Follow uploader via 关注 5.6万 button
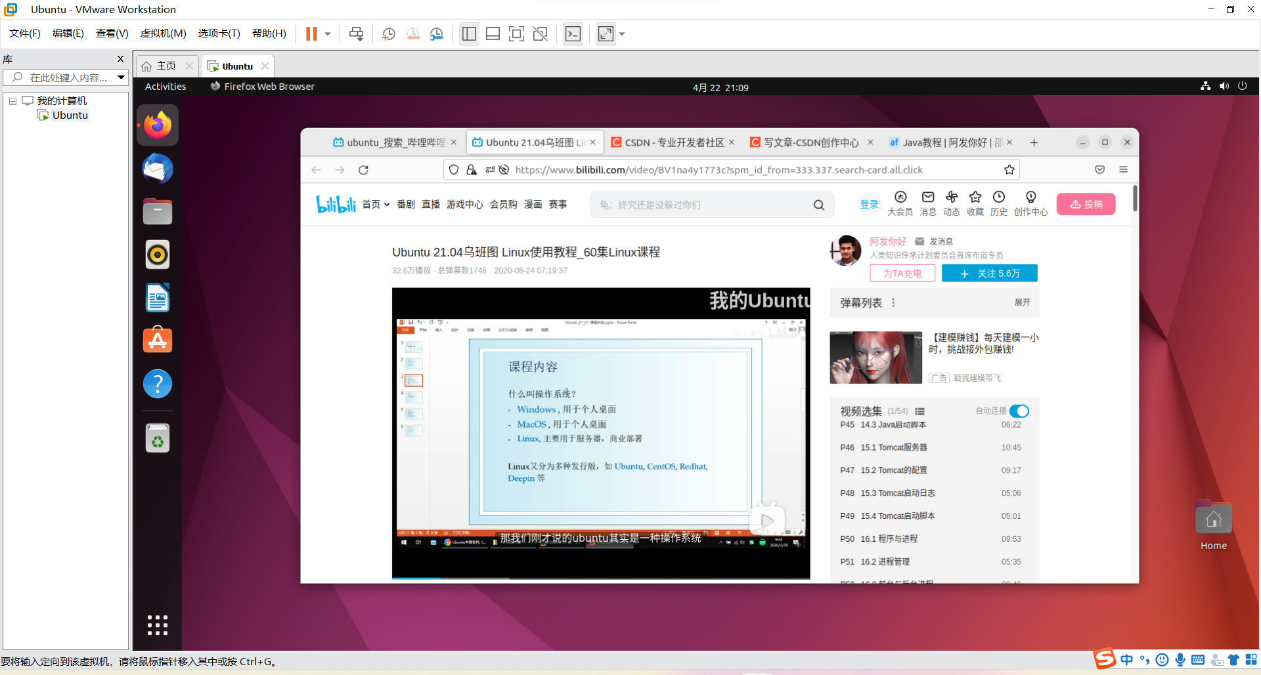 990,274
